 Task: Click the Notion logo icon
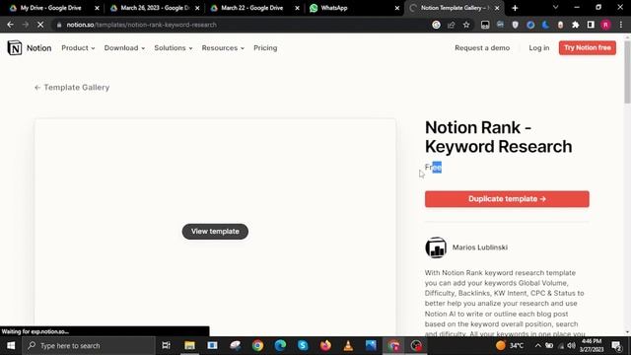[x=15, y=48]
